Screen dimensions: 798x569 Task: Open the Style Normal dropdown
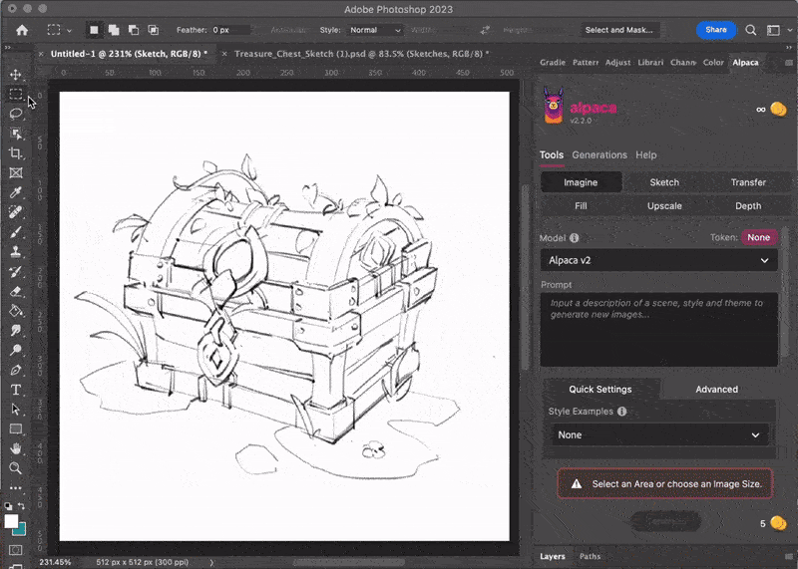click(375, 30)
